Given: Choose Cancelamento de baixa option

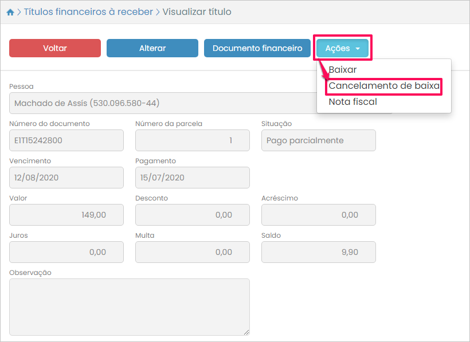Looking at the screenshot, I should 384,87.
